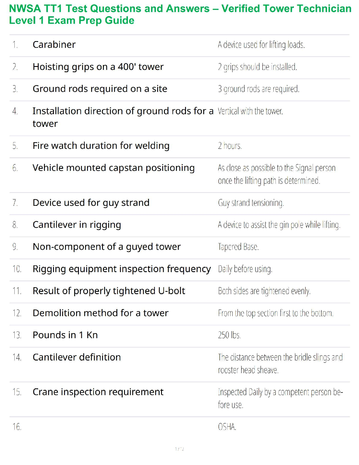Click the "A device used for lifting loads." definition
Screen dimensions: 359x465
[x=261, y=45]
